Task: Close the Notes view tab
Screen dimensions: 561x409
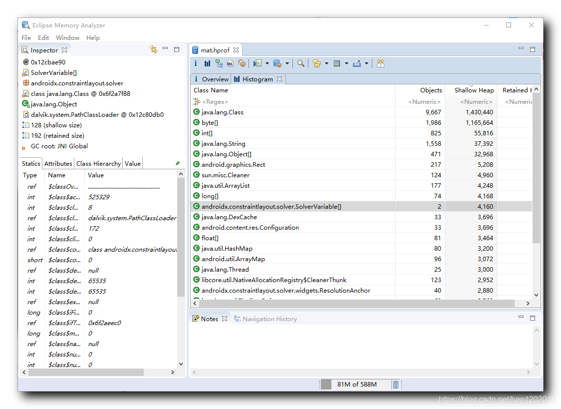Action: [x=224, y=319]
